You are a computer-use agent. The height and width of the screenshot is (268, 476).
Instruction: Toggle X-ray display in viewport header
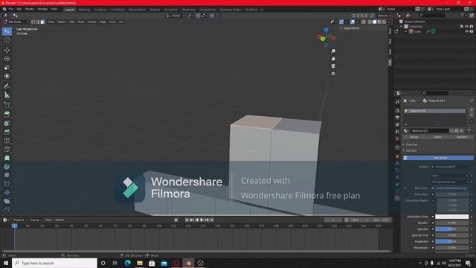[x=364, y=22]
